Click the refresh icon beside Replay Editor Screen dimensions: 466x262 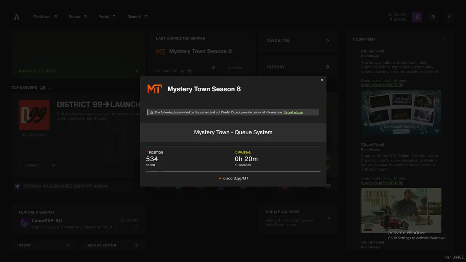click(x=137, y=245)
